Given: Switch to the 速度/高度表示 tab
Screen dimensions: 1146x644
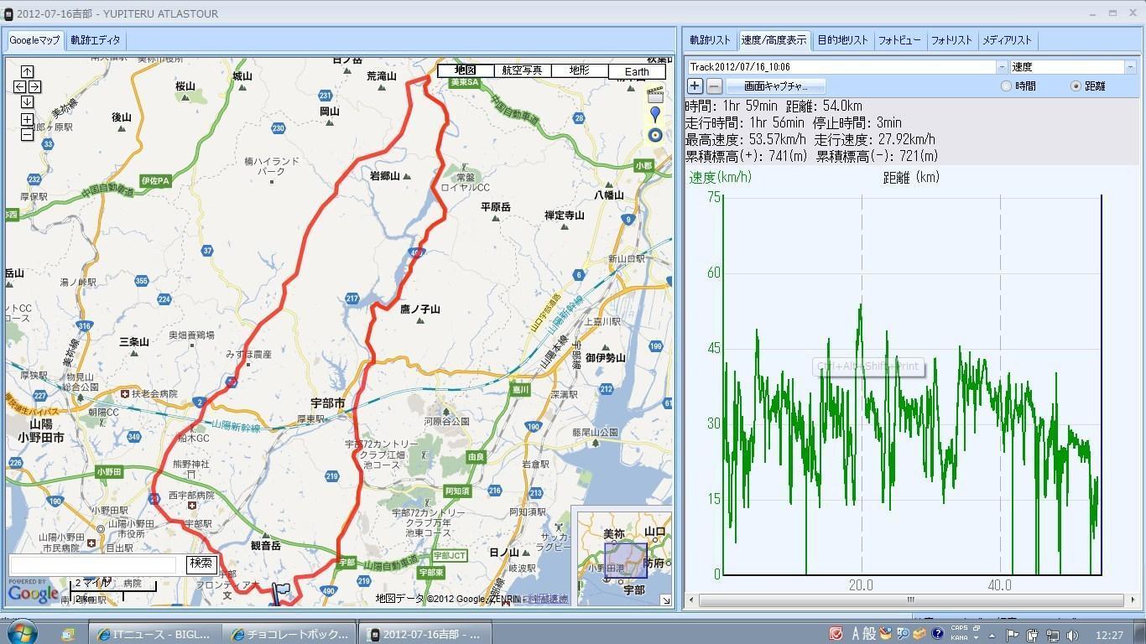Looking at the screenshot, I should tap(774, 39).
